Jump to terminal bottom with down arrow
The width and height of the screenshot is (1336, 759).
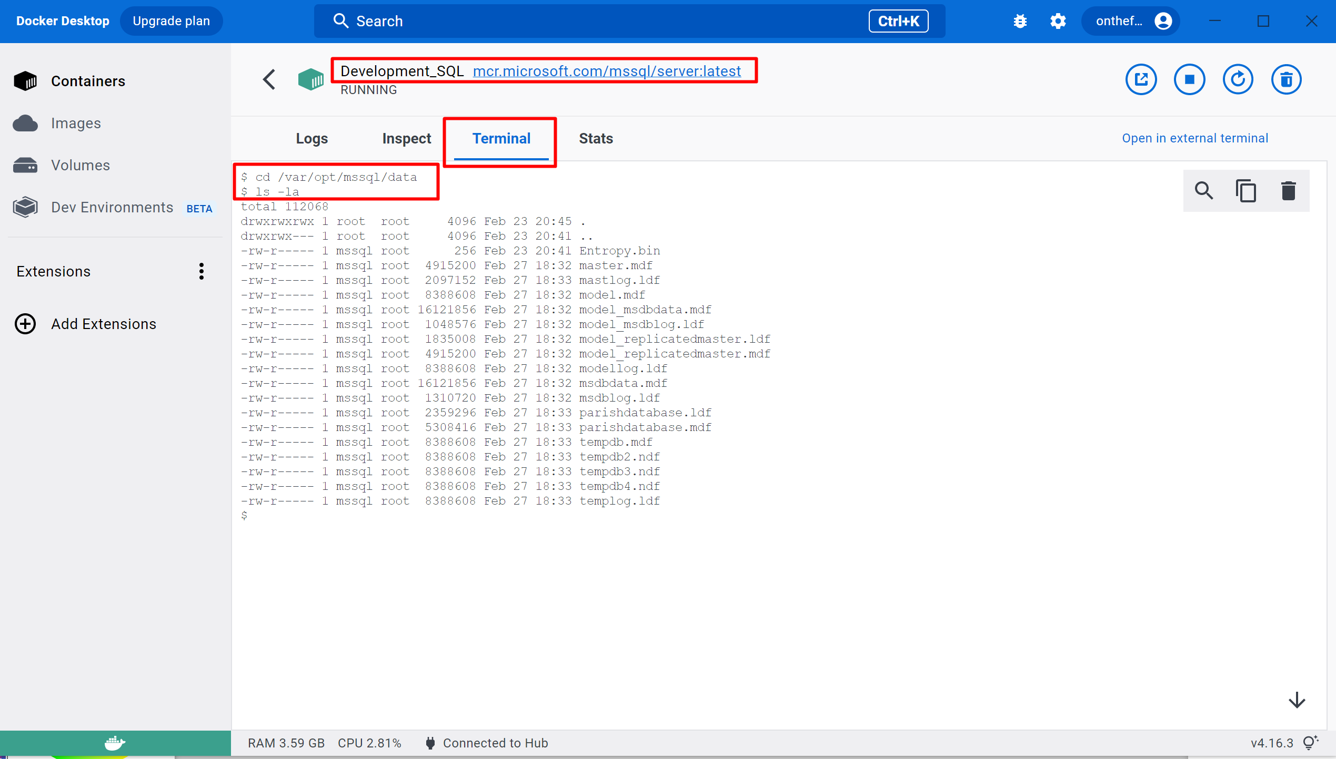(x=1297, y=700)
